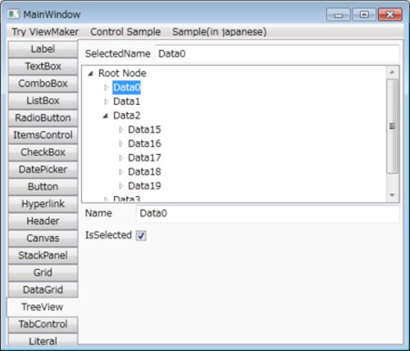Switch to the StackPanel tab
This screenshot has width=410, height=351.
pyautogui.click(x=43, y=255)
